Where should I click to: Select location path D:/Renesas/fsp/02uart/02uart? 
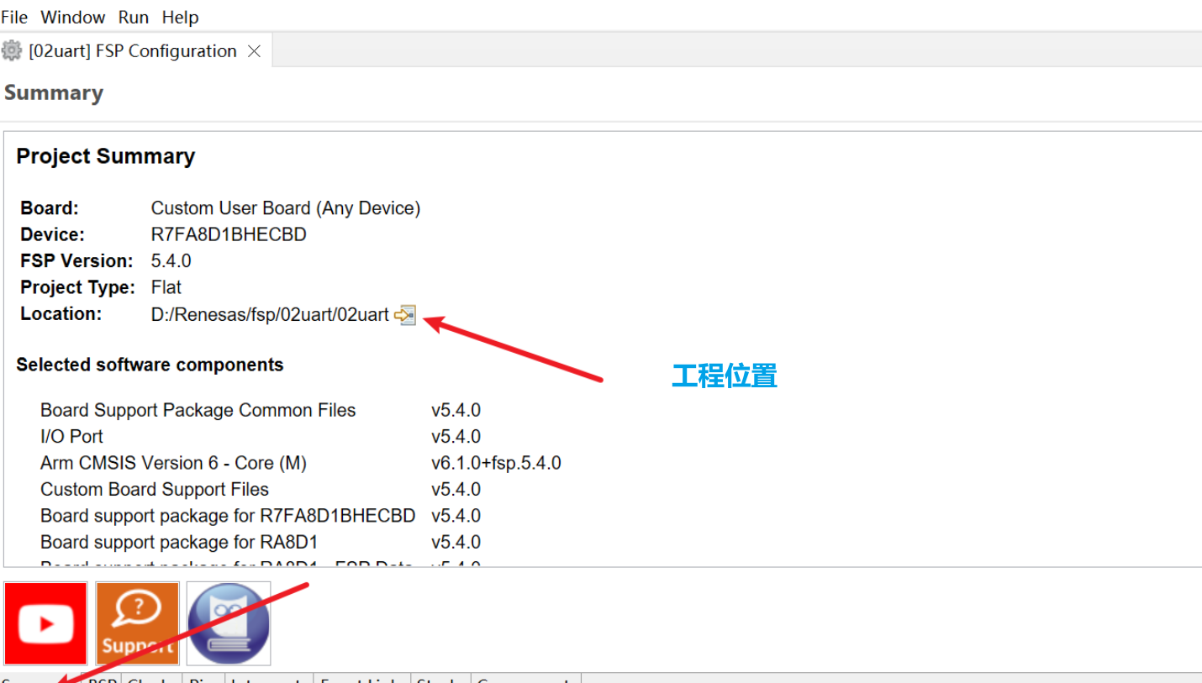point(270,314)
